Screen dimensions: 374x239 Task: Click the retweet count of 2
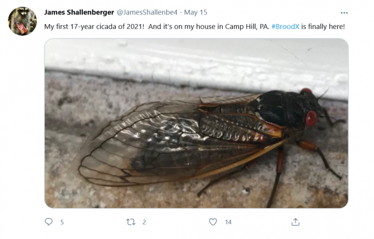(144, 222)
